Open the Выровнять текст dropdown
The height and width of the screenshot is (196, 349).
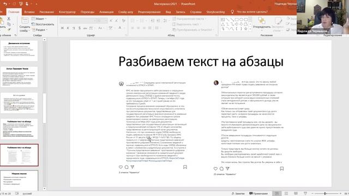click(186, 24)
